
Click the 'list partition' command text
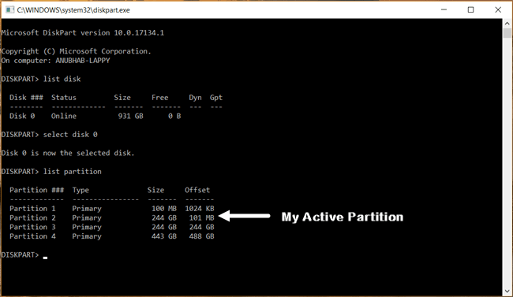coord(73,172)
